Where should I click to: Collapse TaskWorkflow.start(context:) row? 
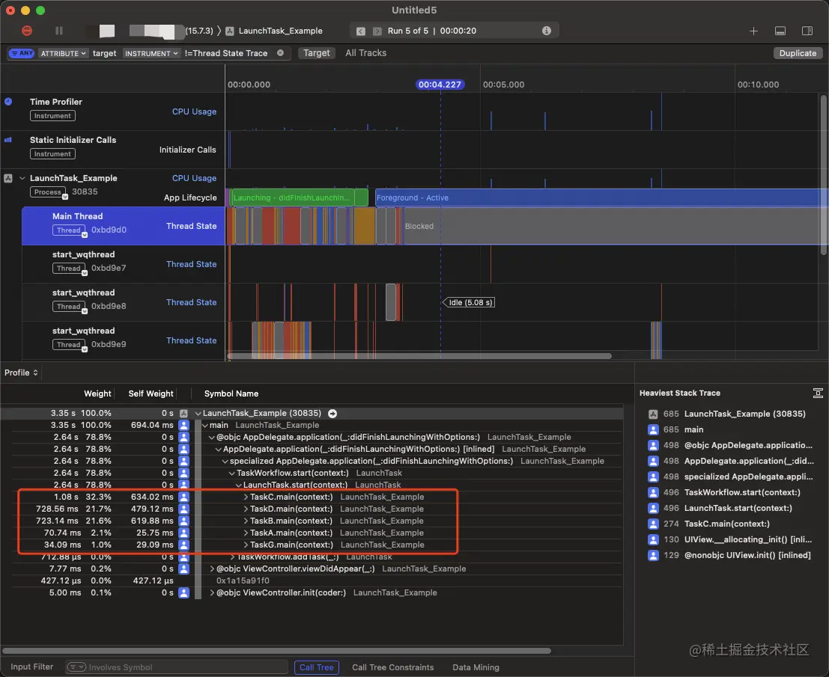tap(231, 474)
